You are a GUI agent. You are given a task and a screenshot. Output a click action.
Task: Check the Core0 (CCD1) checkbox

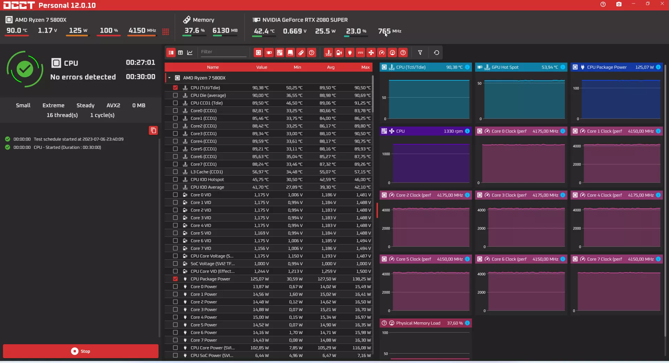(175, 111)
